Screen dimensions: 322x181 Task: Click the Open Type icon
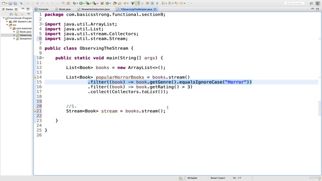(115, 4)
